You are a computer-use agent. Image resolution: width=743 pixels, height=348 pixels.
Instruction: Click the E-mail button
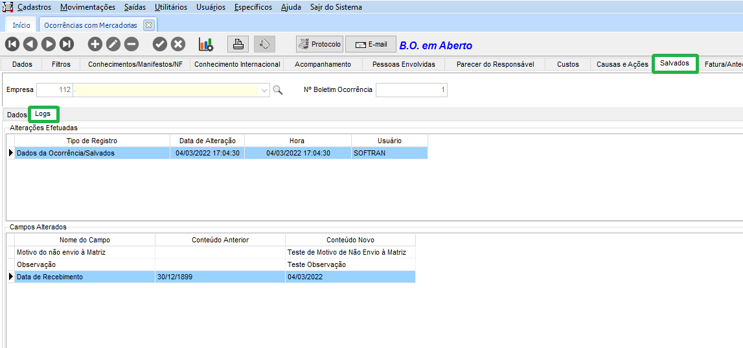pyautogui.click(x=371, y=44)
